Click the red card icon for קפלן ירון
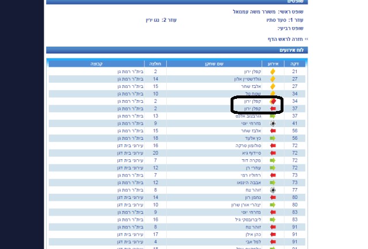The image size is (368, 249). (x=273, y=101)
